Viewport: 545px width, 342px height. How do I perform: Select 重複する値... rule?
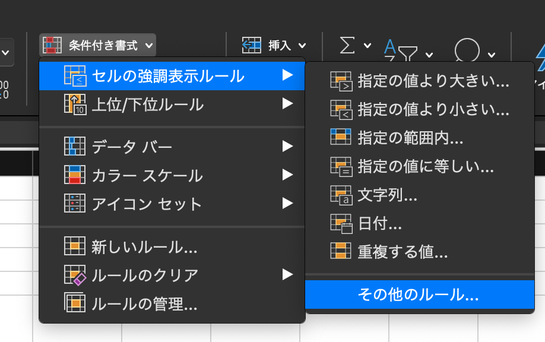(x=420, y=252)
